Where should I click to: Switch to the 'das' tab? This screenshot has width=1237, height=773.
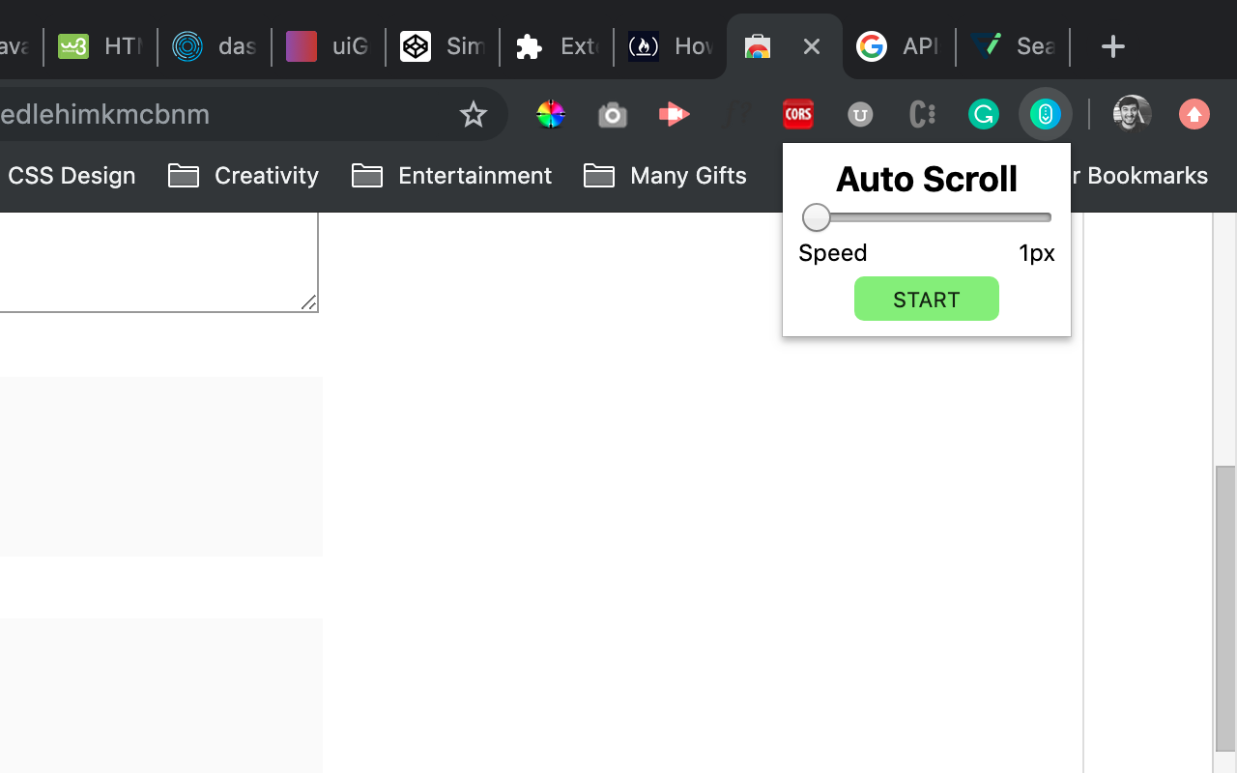click(215, 46)
